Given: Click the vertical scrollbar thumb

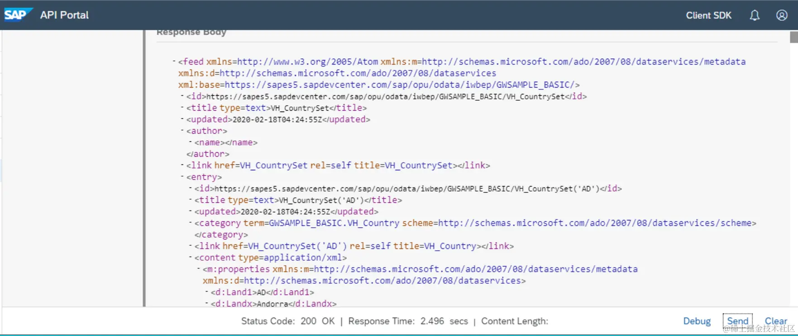Looking at the screenshot, I should (x=793, y=37).
